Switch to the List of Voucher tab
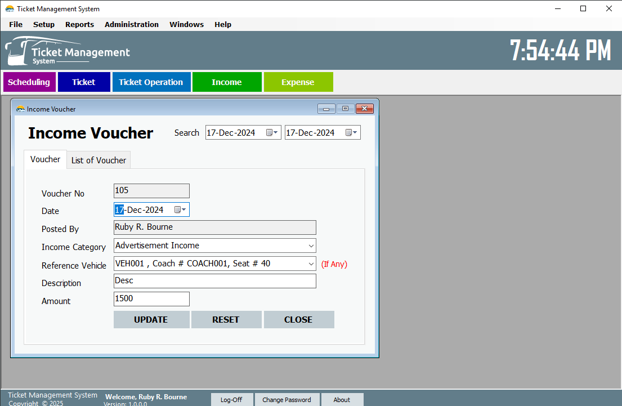Viewport: 622px width, 406px height. point(98,160)
